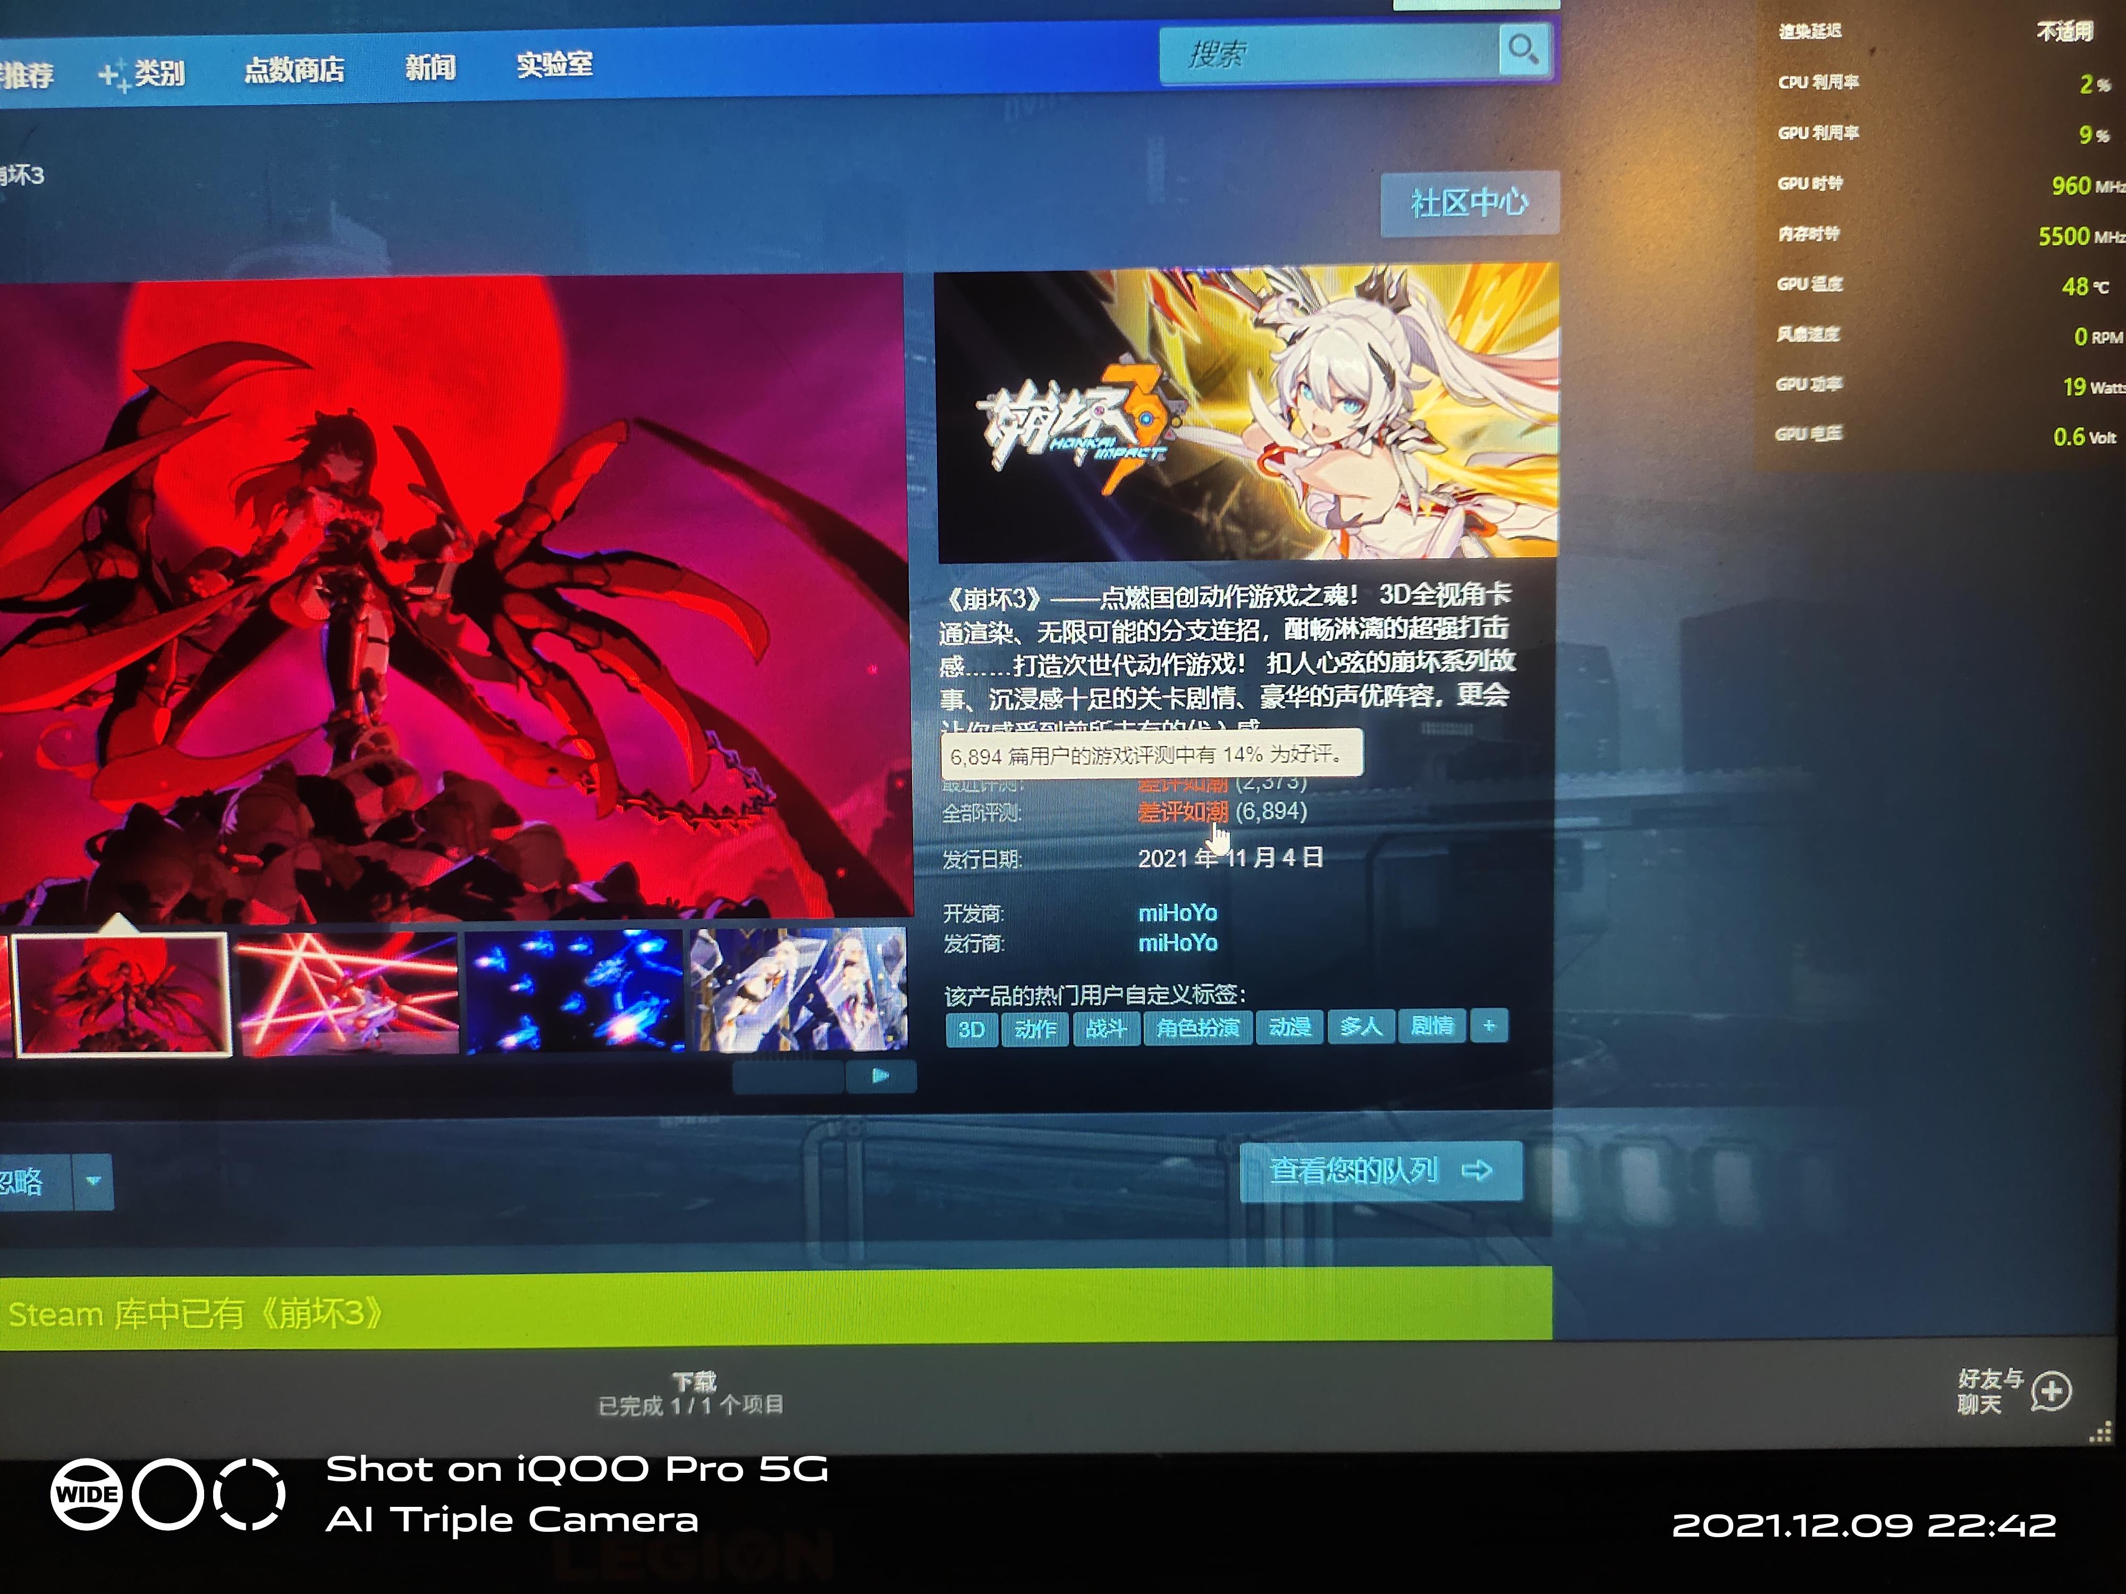Click the 960 MHz GPU clock reading
This screenshot has width=2126, height=1594.
pyautogui.click(x=2088, y=185)
